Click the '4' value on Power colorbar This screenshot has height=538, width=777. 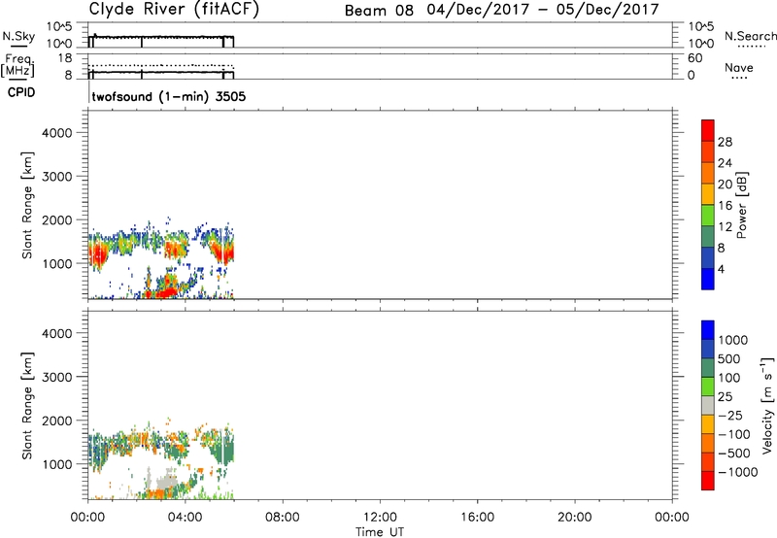(x=721, y=269)
